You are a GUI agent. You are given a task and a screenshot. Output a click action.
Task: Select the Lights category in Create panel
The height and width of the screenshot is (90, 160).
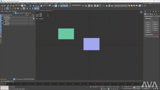pyautogui.click(x=149, y=14)
